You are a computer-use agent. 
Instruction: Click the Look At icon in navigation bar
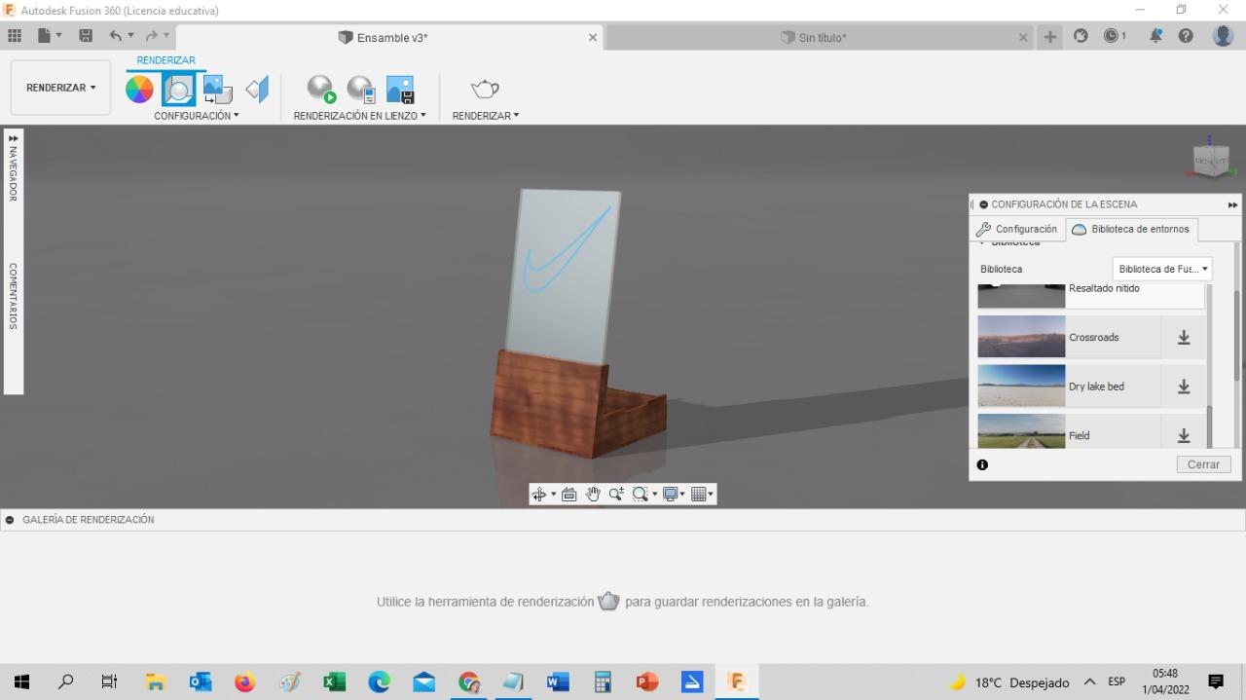click(569, 495)
